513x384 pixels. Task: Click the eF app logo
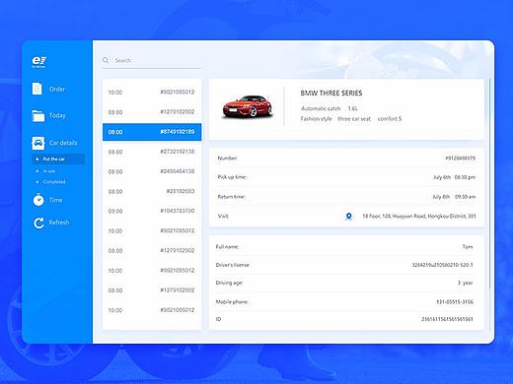point(38,62)
